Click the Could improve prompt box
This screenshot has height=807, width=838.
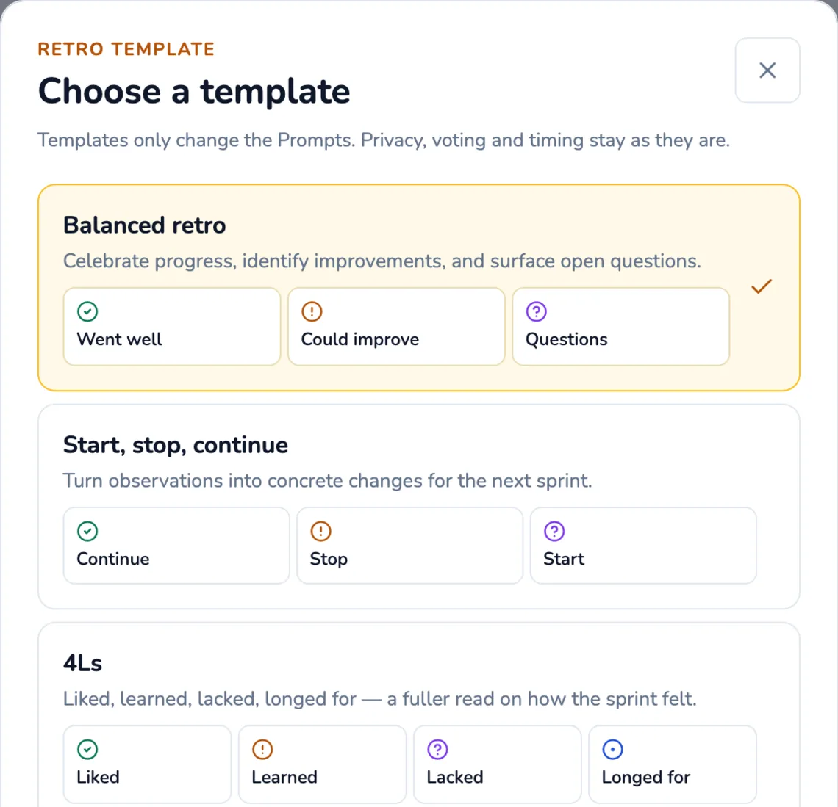(x=396, y=327)
